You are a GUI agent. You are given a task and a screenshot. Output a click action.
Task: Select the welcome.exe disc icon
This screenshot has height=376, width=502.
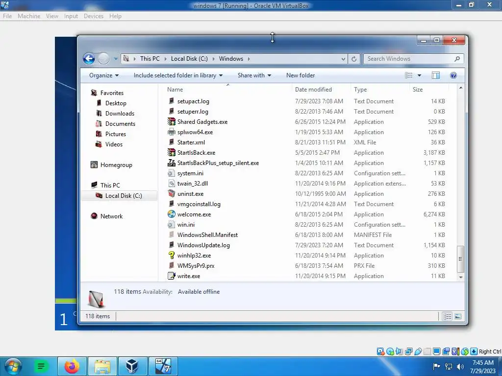[x=172, y=214]
